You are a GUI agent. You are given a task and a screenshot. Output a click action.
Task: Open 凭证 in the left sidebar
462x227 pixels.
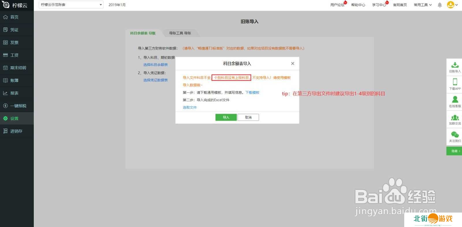pos(14,30)
